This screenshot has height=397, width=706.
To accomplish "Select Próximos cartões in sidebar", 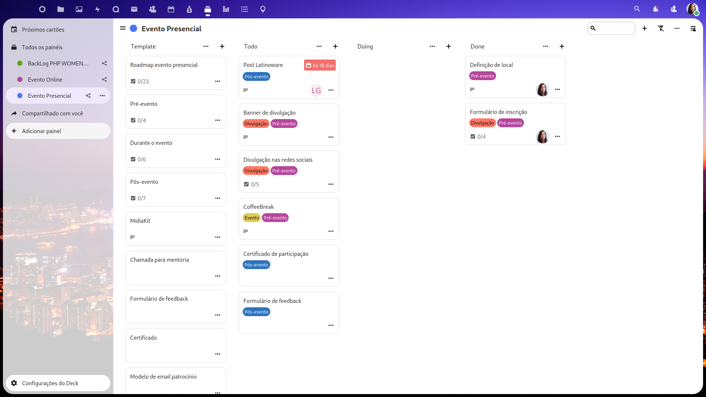I will [x=43, y=29].
